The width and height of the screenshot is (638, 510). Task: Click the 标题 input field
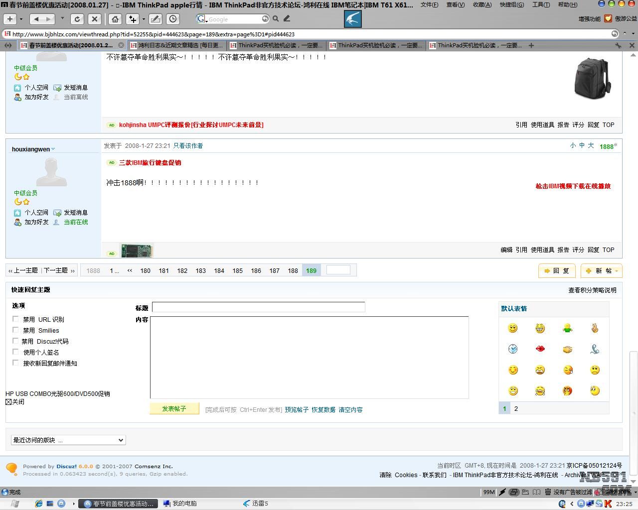point(258,307)
